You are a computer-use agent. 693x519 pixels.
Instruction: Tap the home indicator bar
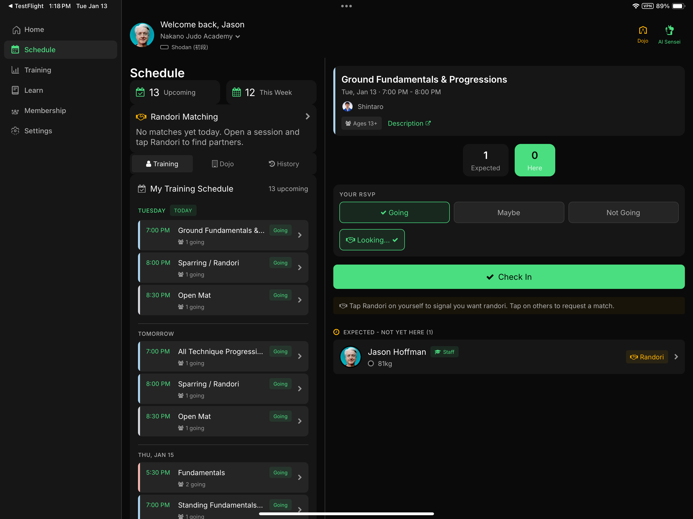pyautogui.click(x=346, y=514)
